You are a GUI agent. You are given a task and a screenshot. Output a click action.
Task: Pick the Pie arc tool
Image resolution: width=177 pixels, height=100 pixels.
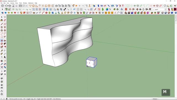(5, 33)
